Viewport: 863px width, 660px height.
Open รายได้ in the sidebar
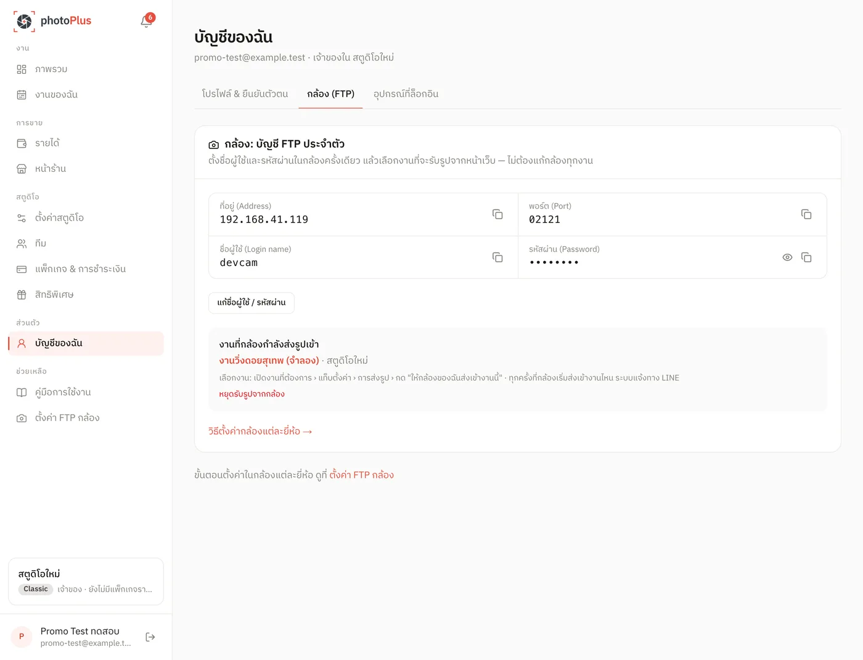point(86,143)
